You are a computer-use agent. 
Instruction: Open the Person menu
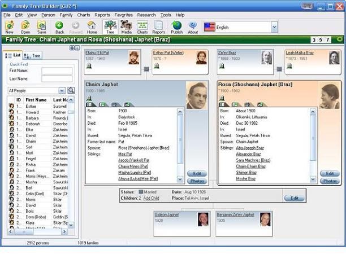(x=48, y=15)
